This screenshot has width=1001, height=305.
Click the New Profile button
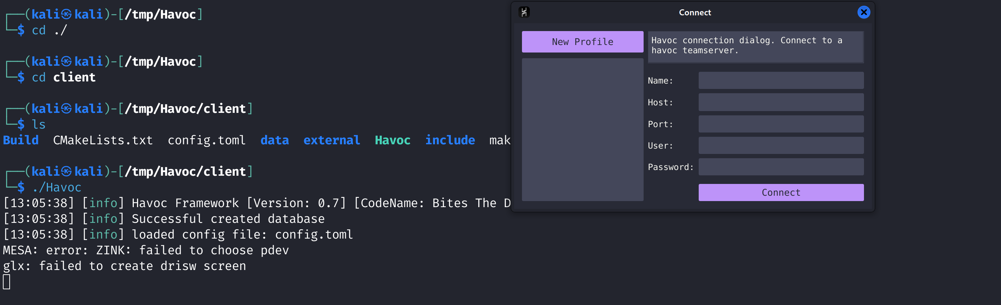coord(582,41)
